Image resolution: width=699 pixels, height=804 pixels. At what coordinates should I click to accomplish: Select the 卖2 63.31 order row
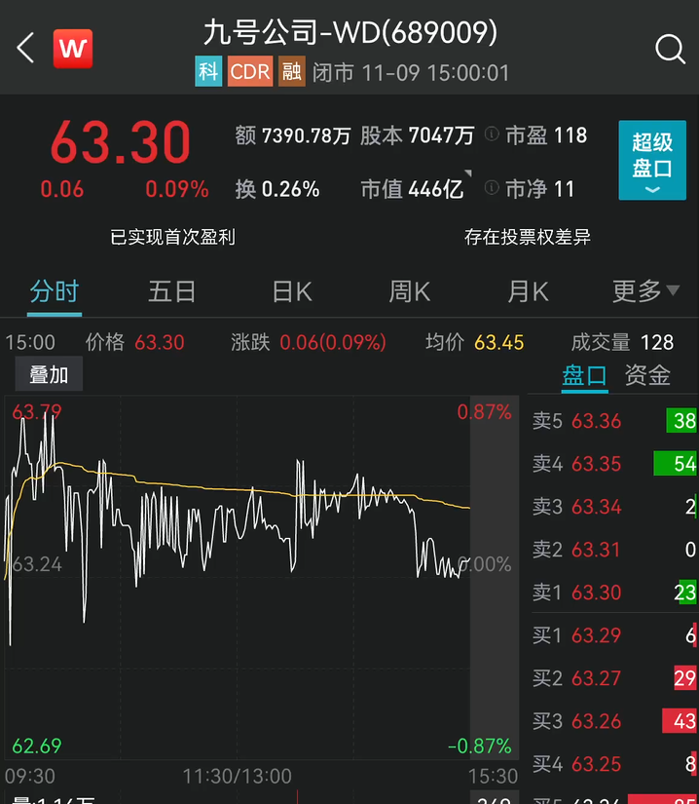[x=614, y=550]
